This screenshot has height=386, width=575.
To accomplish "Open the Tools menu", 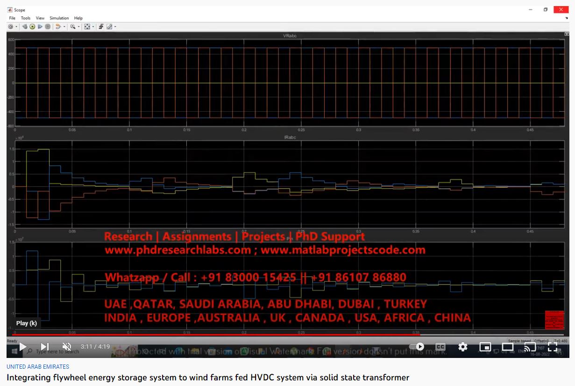I will (x=26, y=18).
